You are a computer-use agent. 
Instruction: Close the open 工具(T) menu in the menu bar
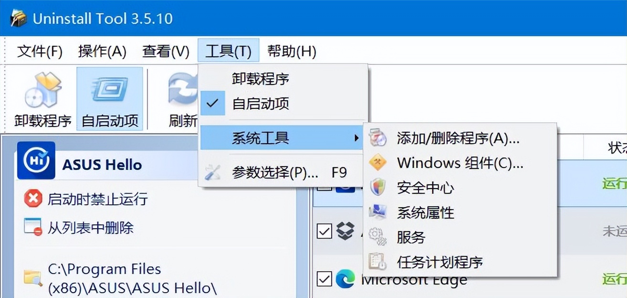tap(229, 51)
